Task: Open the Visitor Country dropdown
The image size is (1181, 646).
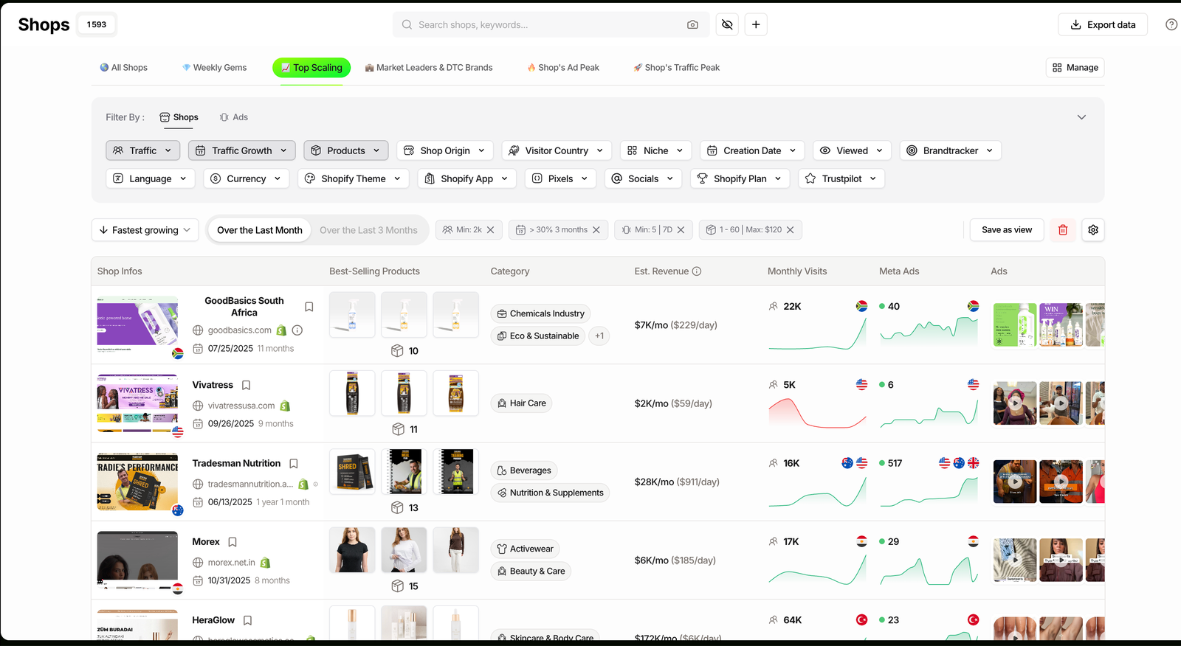Action: coord(557,150)
